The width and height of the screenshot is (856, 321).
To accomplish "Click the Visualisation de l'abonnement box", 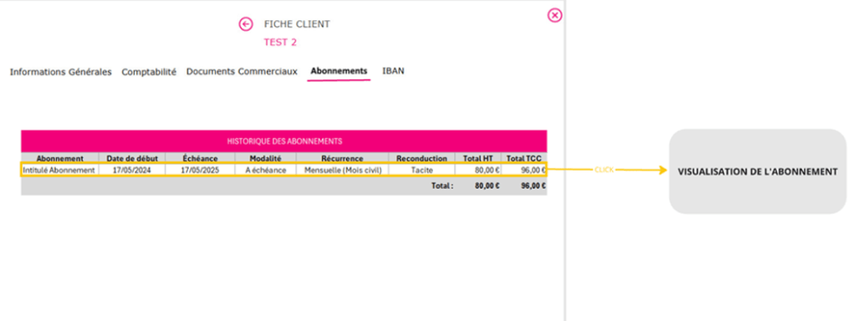I will tap(757, 171).
